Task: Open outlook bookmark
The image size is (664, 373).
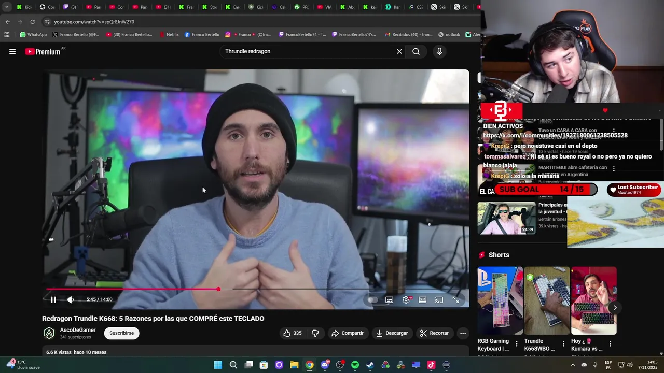Action: click(449, 35)
